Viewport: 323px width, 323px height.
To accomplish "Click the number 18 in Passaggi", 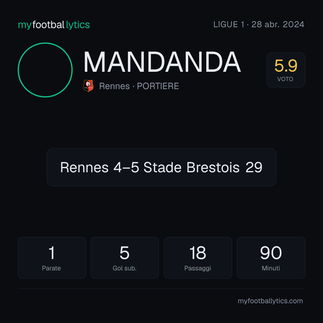I will point(198,253).
